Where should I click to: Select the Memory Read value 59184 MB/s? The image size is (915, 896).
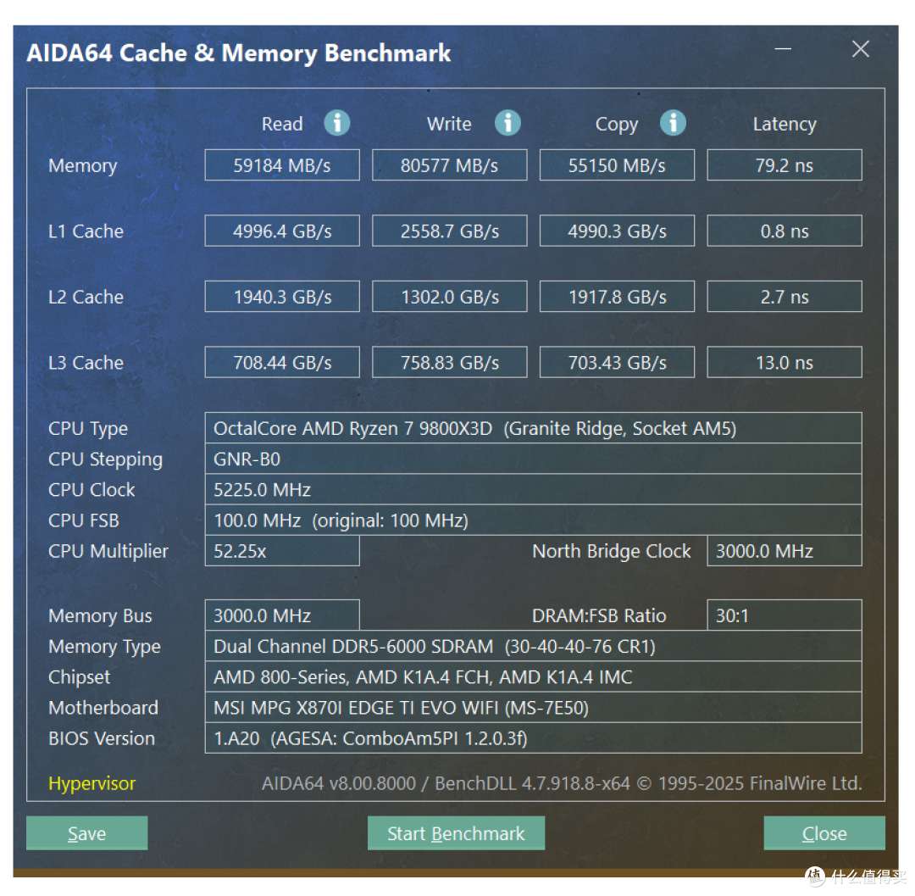(x=282, y=165)
